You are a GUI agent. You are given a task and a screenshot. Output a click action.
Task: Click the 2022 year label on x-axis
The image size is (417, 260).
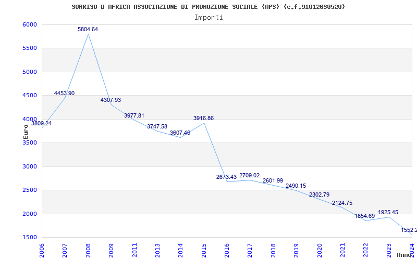click(366, 250)
